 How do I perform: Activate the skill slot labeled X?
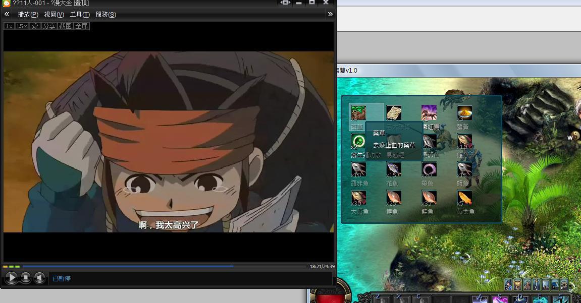[x=402, y=299]
